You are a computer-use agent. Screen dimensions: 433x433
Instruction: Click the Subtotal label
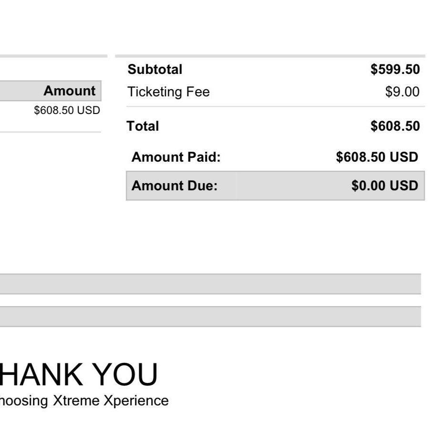click(155, 69)
